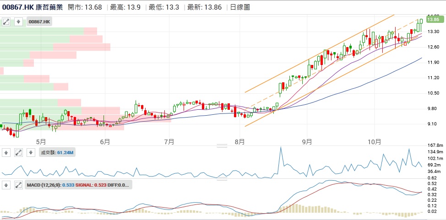Open the MACD (12,26,9) indicator legend

[78, 185]
